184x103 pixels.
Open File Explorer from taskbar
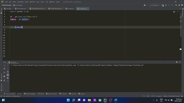[89, 100]
